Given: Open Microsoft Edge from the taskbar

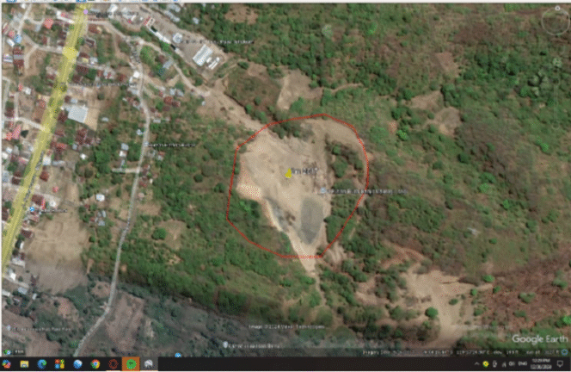Looking at the screenshot, I should [42, 364].
